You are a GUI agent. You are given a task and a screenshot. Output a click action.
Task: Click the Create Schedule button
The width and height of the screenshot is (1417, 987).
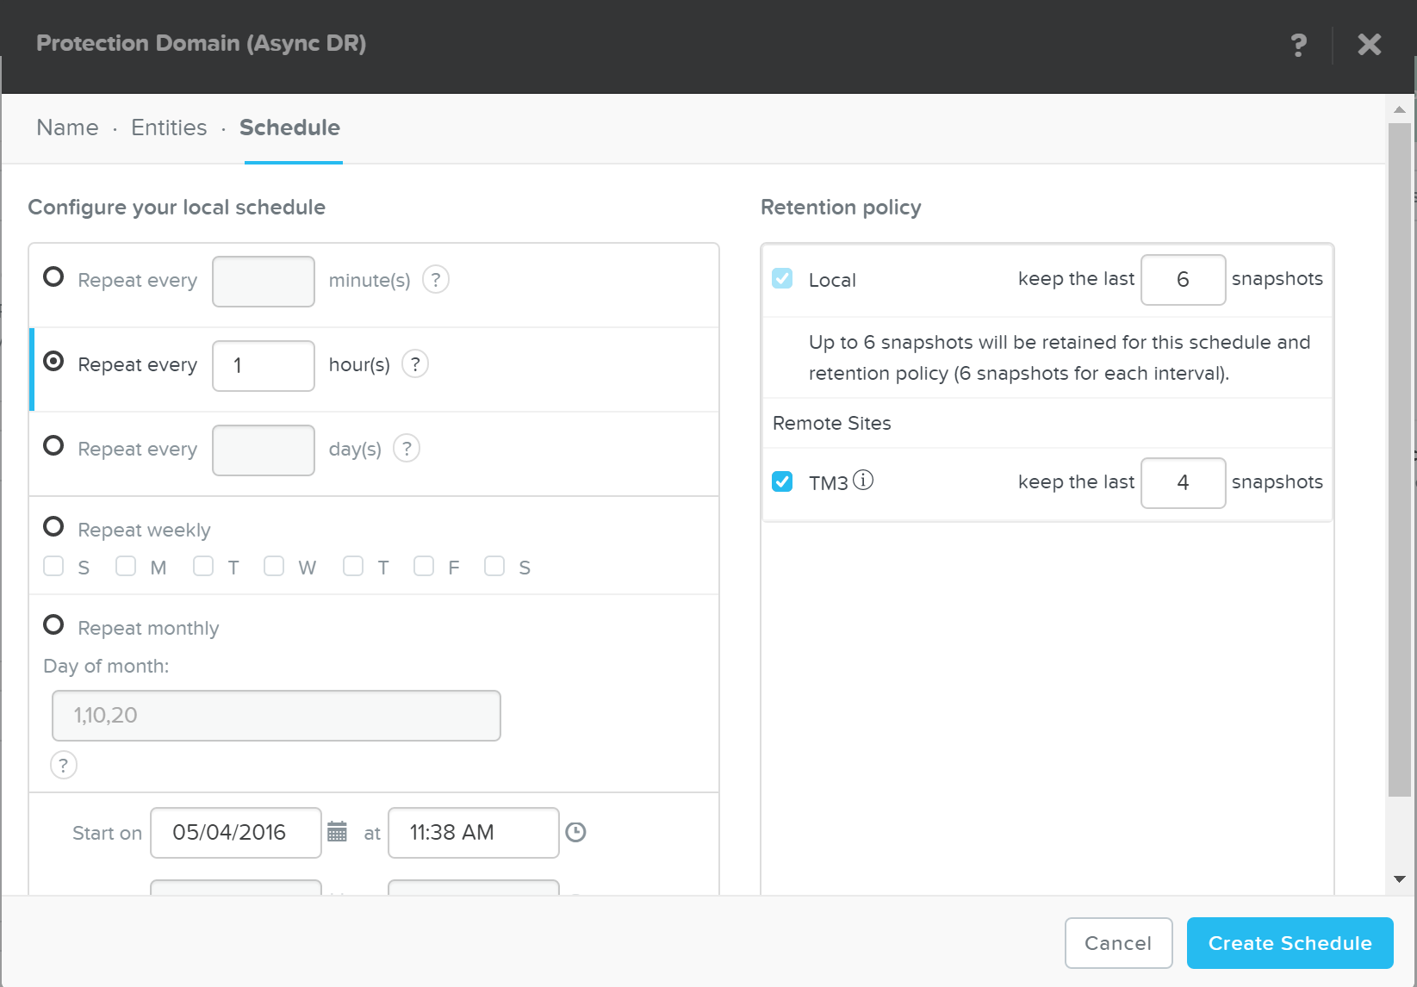pyautogui.click(x=1290, y=943)
